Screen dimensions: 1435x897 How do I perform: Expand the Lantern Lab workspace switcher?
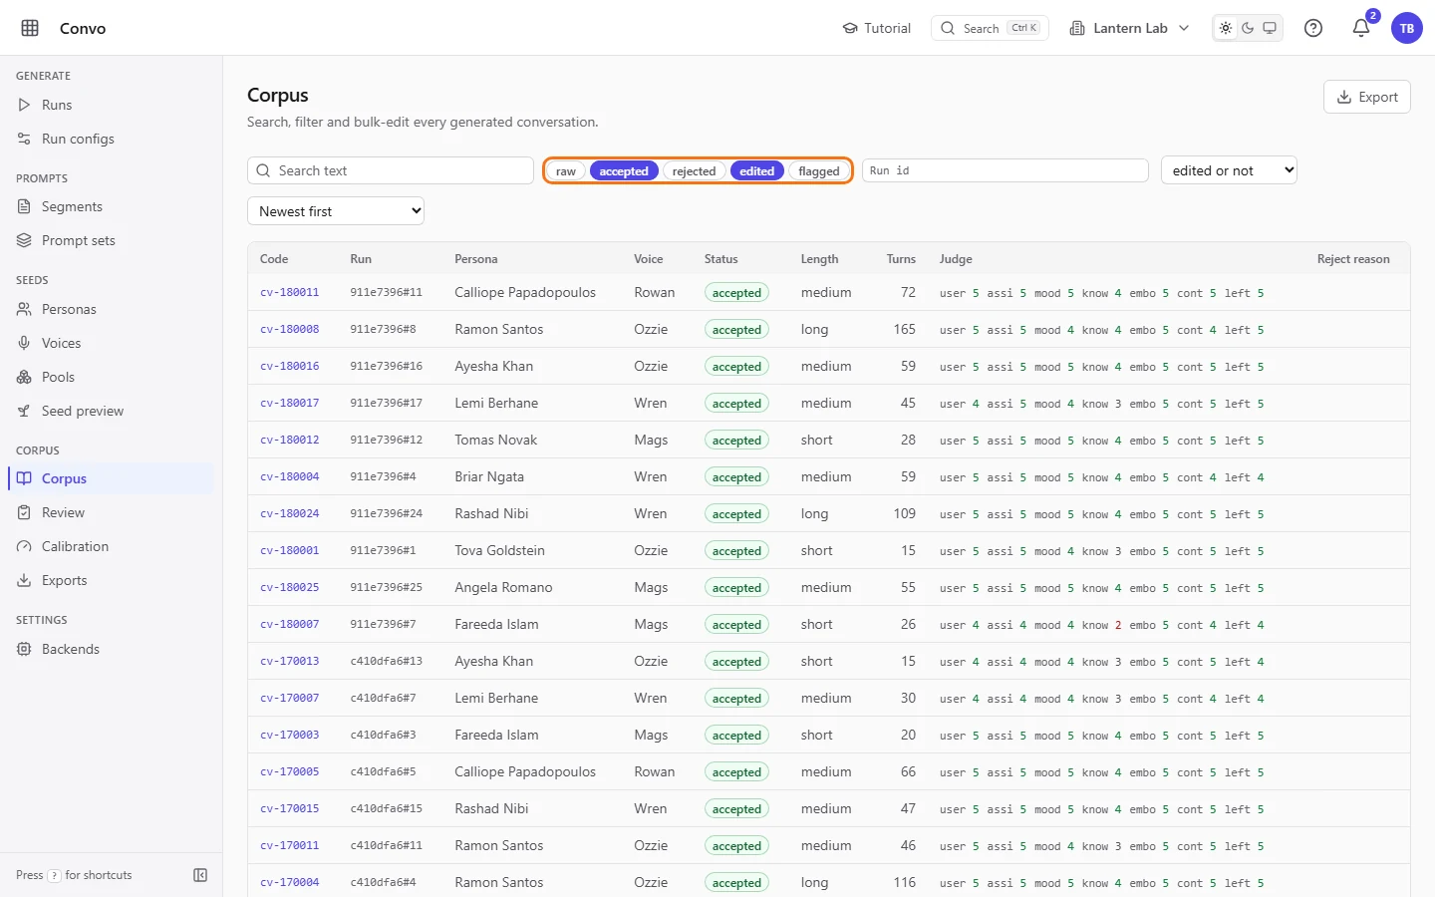coord(1129,28)
